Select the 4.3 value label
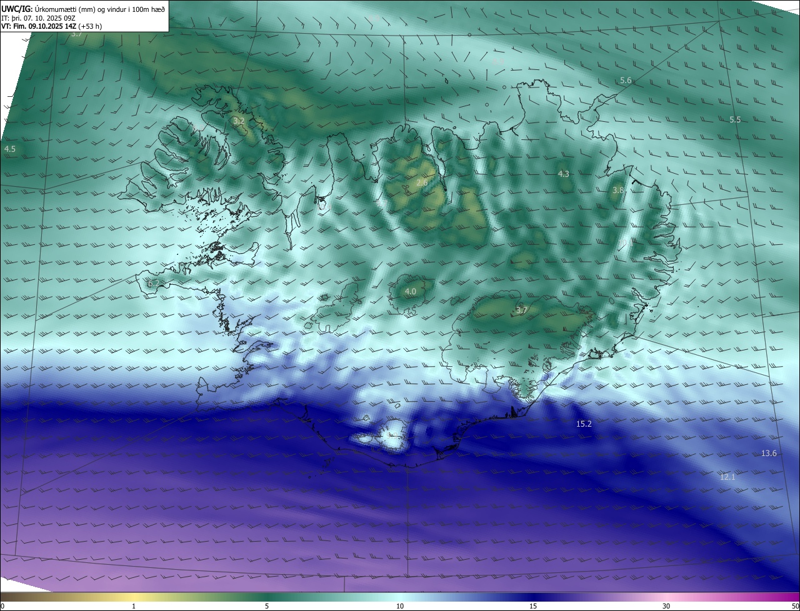This screenshot has width=800, height=611. 564,174
